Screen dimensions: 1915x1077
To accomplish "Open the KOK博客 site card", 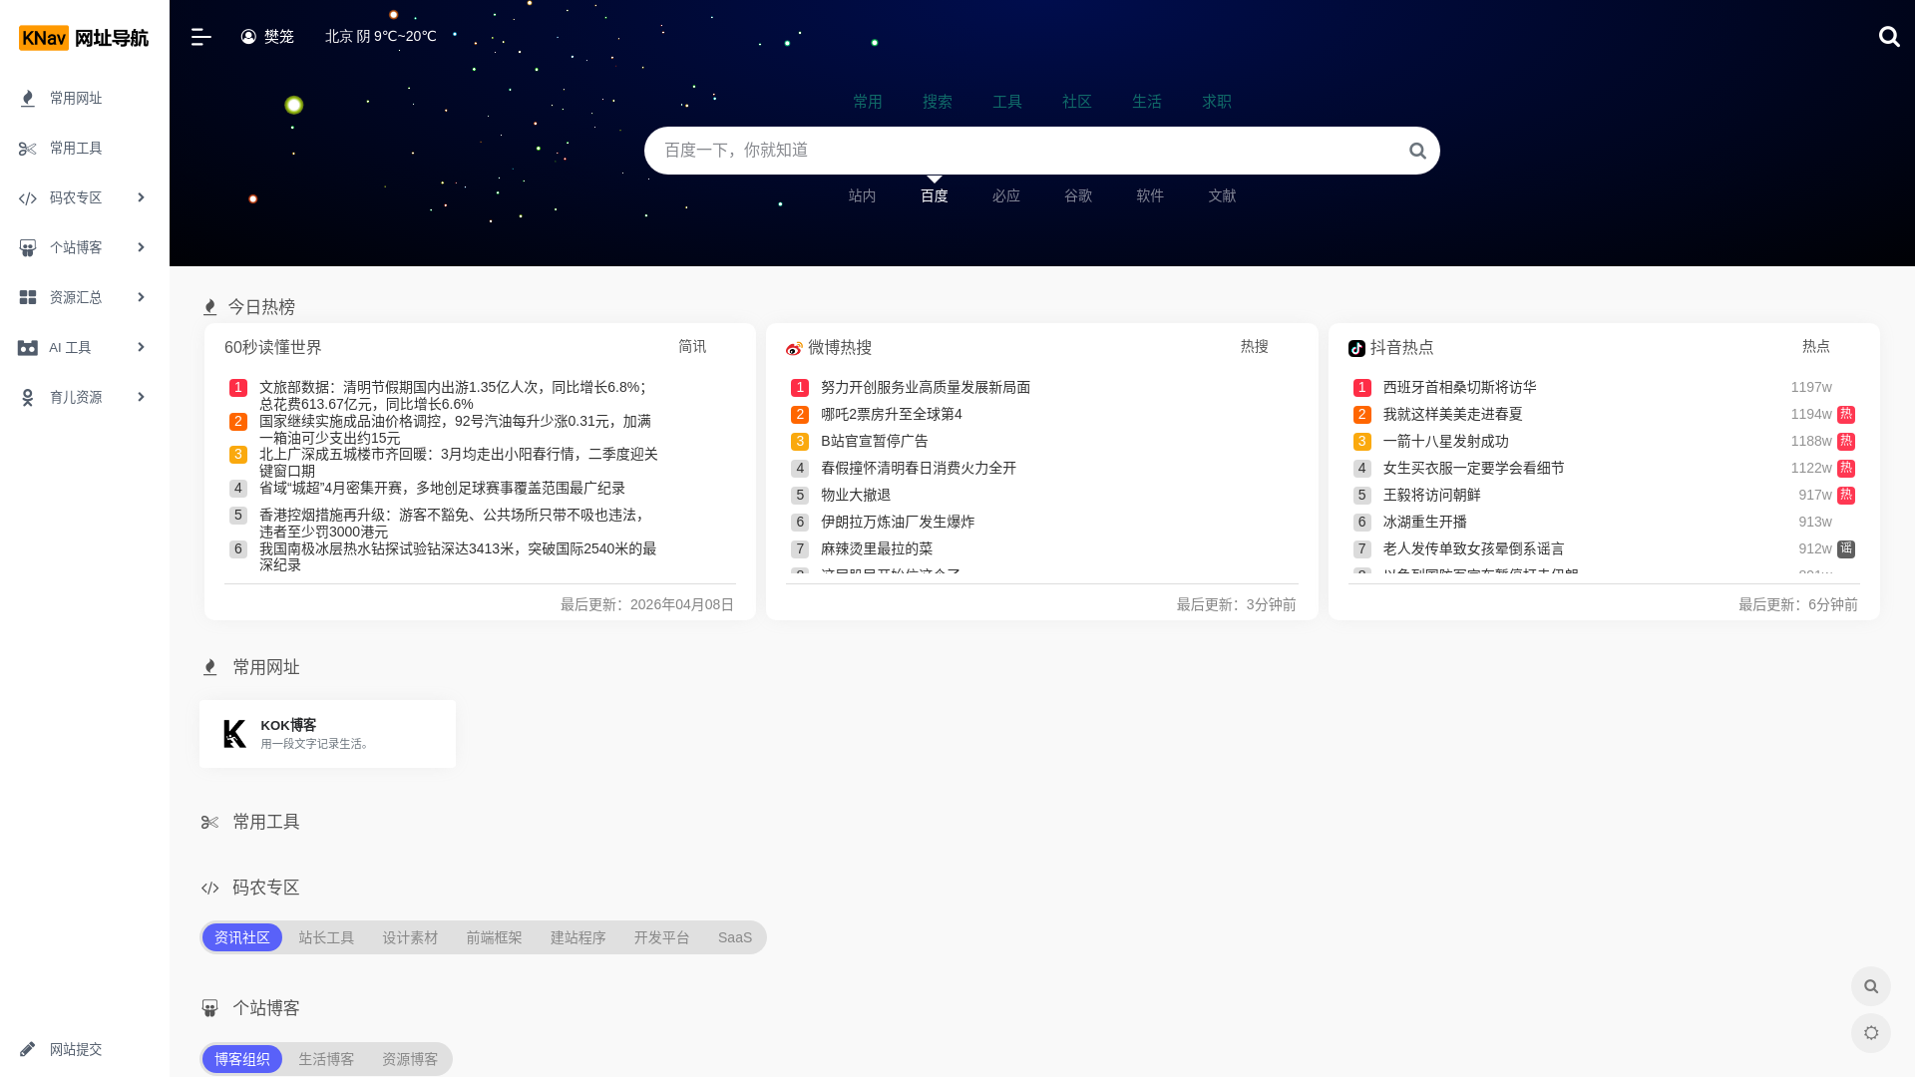I will pyautogui.click(x=327, y=734).
